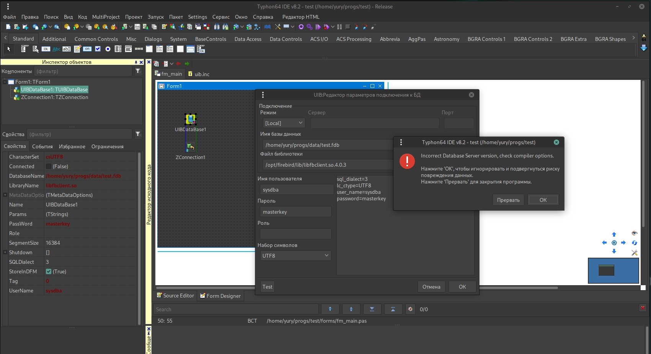Image resolution: width=651 pixels, height=354 pixels.
Task: Pick the TMemo component icon
Action: (x=77, y=49)
